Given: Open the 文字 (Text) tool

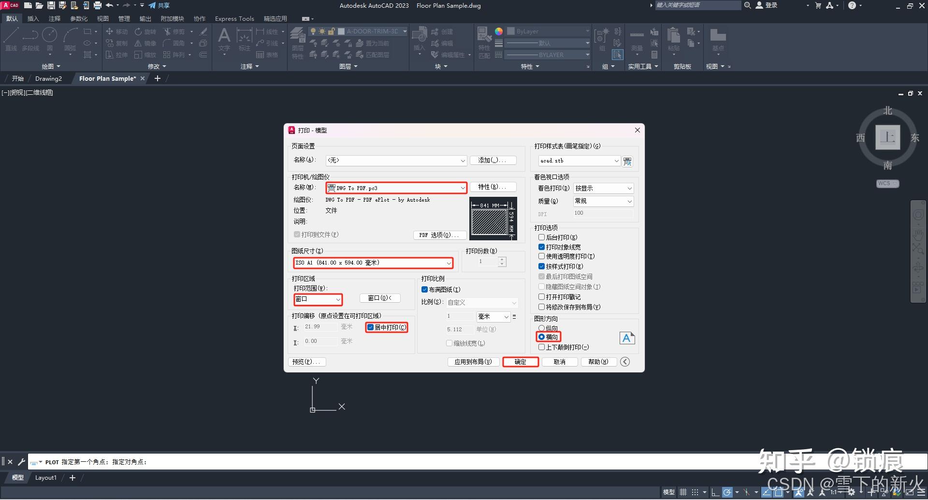Looking at the screenshot, I should 224,39.
